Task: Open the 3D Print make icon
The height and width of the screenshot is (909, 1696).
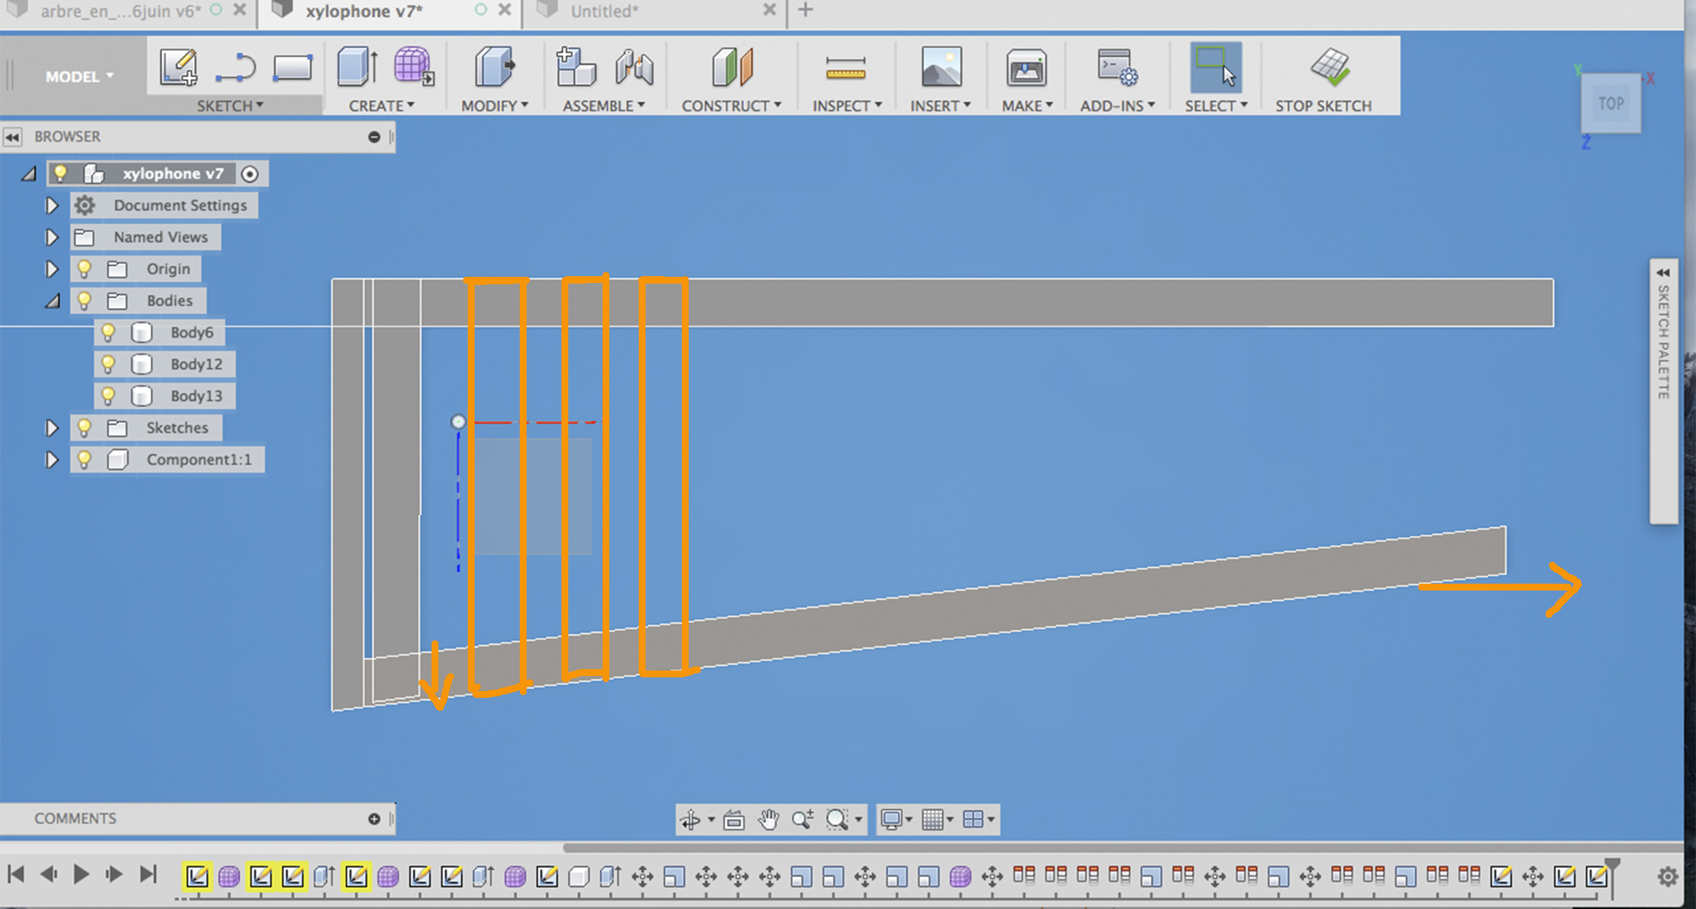Action: tap(1026, 68)
